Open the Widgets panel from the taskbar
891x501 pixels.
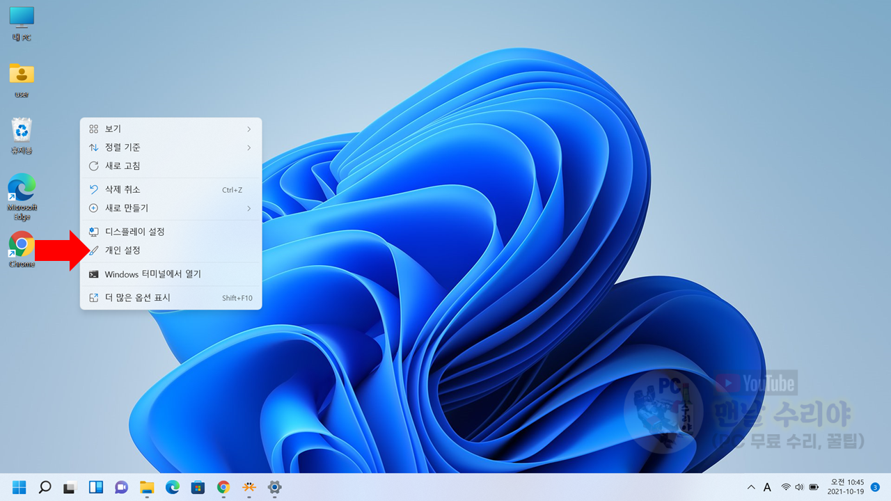95,487
